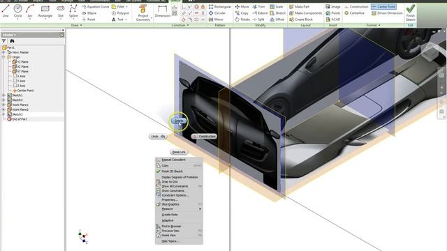Select Rectangular pattern tool
The image size is (447, 251).
[220, 6]
